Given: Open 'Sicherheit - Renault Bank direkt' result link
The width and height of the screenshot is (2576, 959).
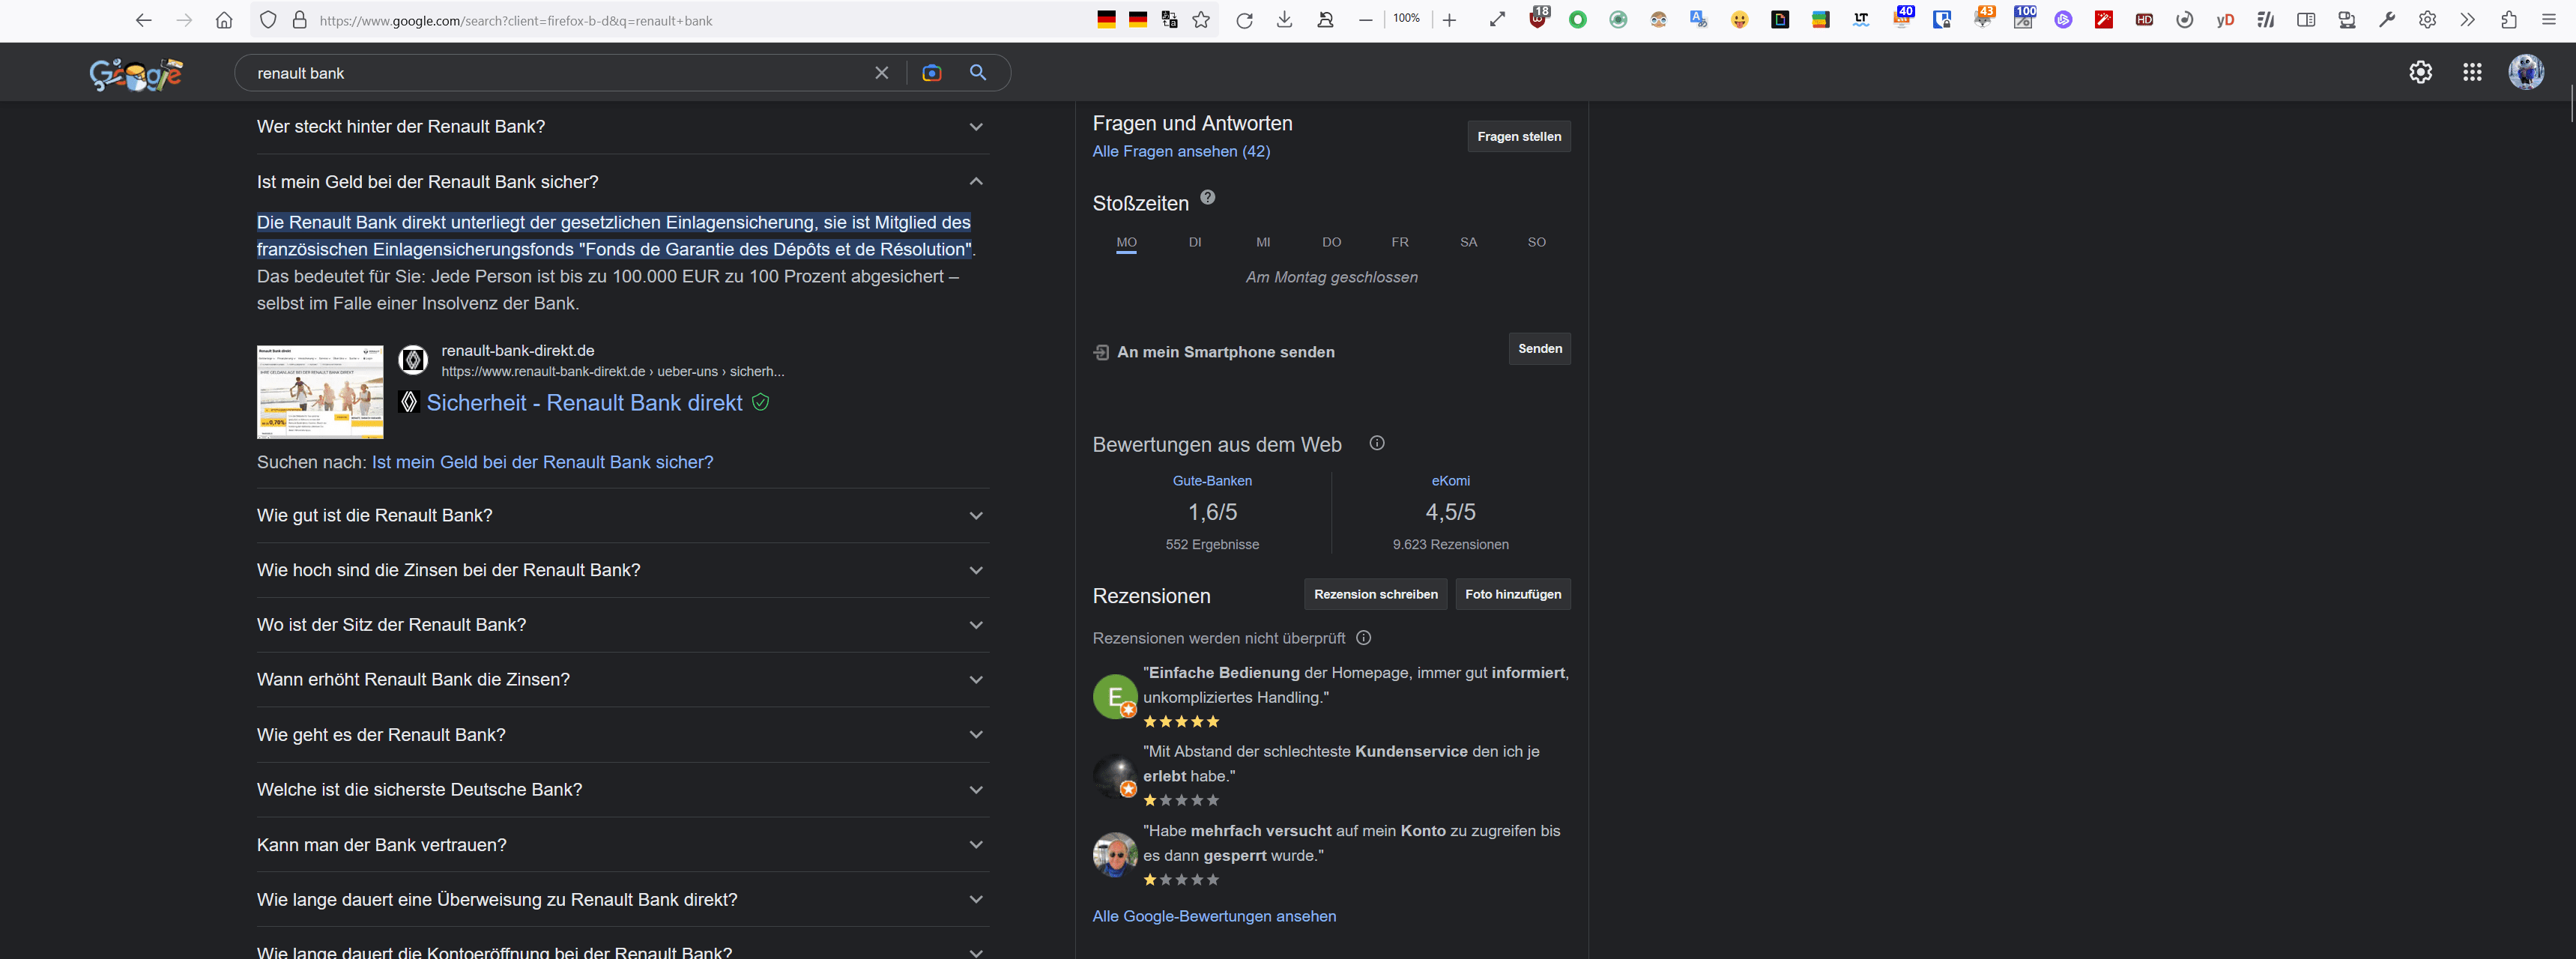Looking at the screenshot, I should tap(584, 402).
